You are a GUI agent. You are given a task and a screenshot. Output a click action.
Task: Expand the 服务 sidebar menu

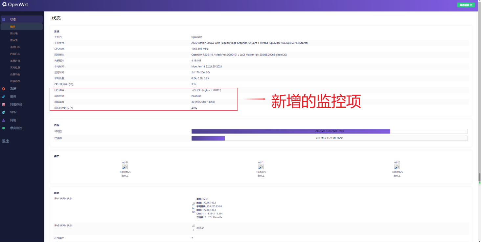pyautogui.click(x=13, y=97)
